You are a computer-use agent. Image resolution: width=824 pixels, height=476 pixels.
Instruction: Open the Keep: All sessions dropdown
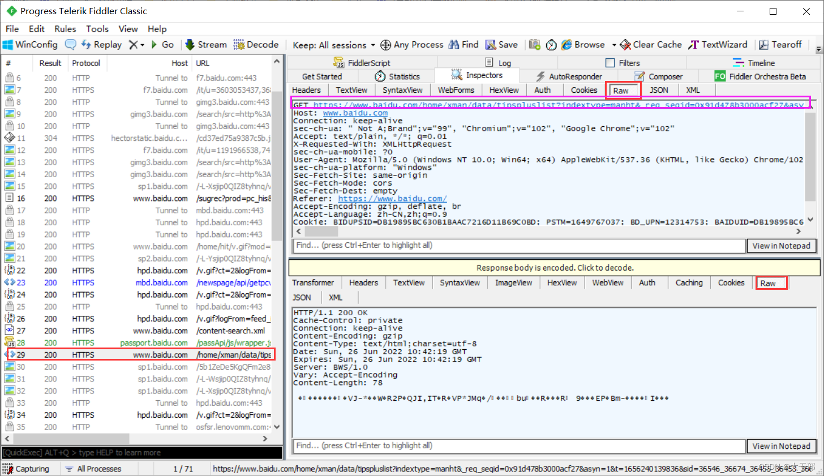coord(334,45)
